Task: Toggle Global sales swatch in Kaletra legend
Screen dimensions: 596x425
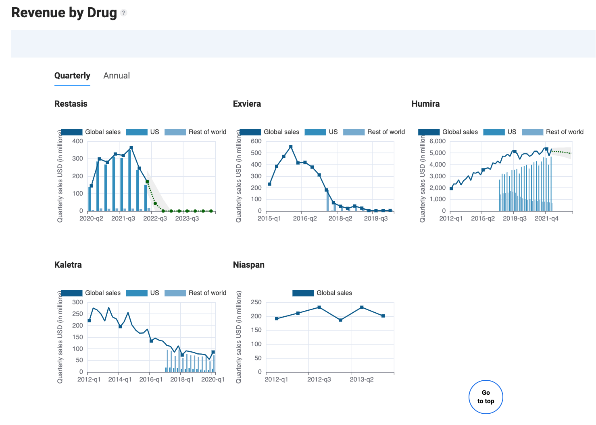Action: pos(72,293)
